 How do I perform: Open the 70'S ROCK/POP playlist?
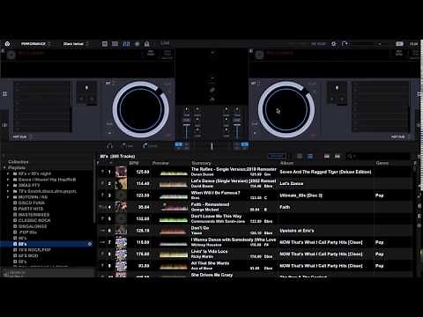pos(34,250)
